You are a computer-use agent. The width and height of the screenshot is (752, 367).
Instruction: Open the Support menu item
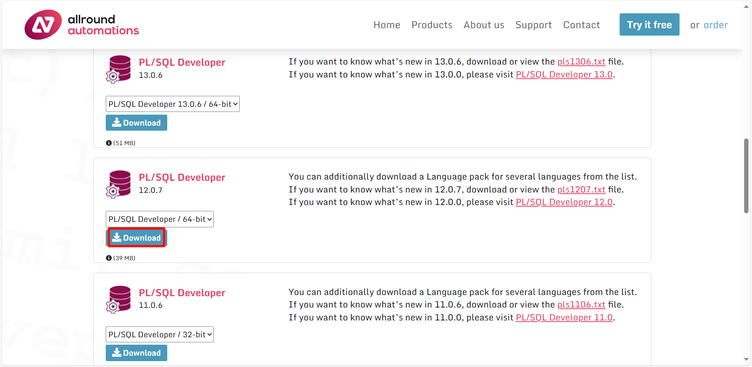point(533,25)
